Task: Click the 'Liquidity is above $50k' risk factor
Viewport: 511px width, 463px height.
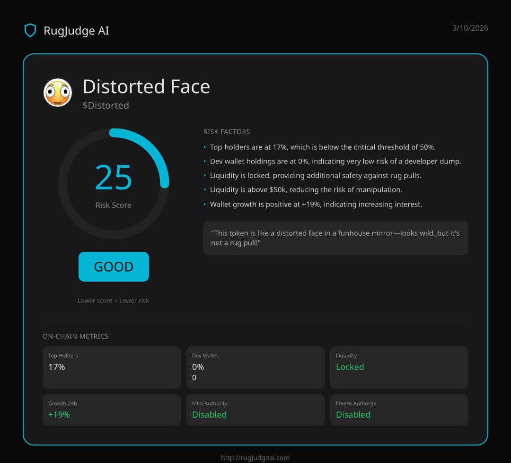Action: coord(306,190)
